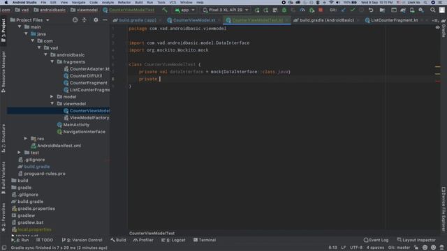Open the Layout Inspector
The image size is (447, 251).
(416, 240)
